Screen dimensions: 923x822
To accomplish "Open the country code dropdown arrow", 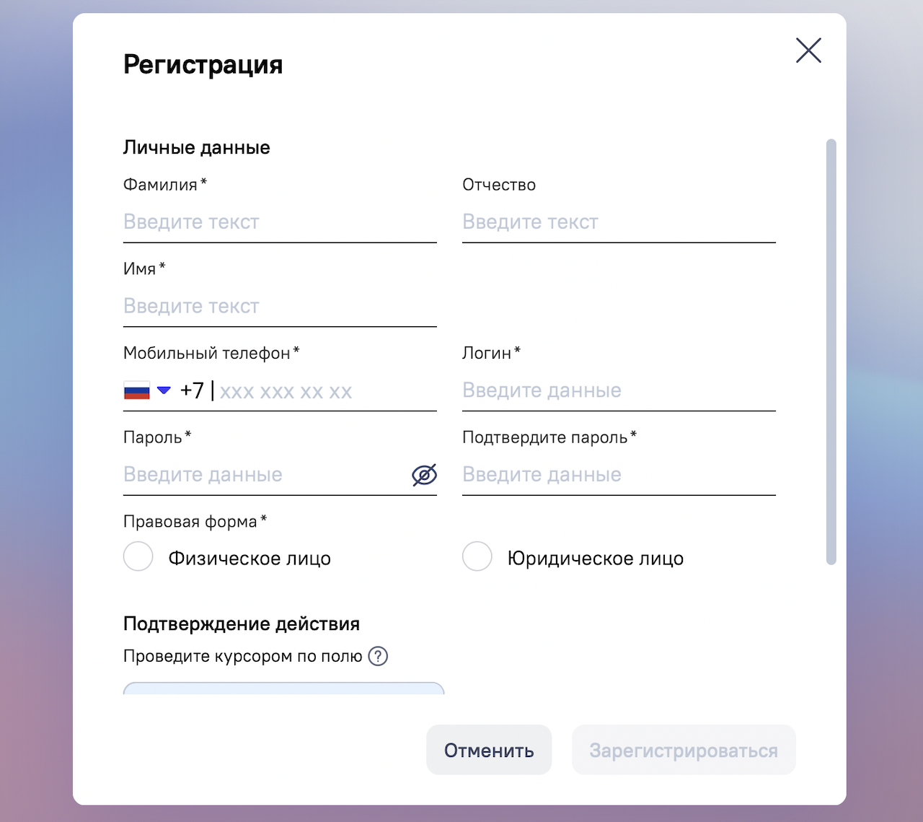I will click(164, 390).
